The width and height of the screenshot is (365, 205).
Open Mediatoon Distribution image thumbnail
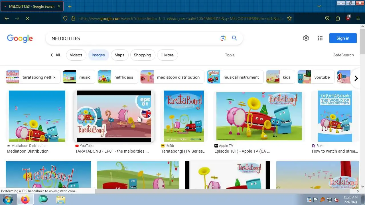(x=37, y=116)
